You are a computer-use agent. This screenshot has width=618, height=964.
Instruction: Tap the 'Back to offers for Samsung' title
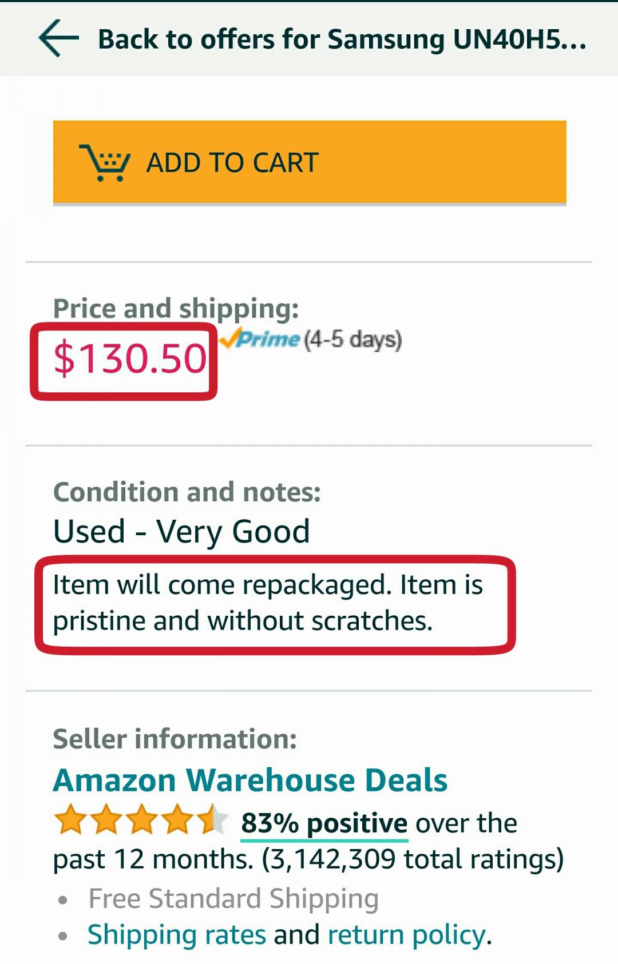pyautogui.click(x=342, y=39)
